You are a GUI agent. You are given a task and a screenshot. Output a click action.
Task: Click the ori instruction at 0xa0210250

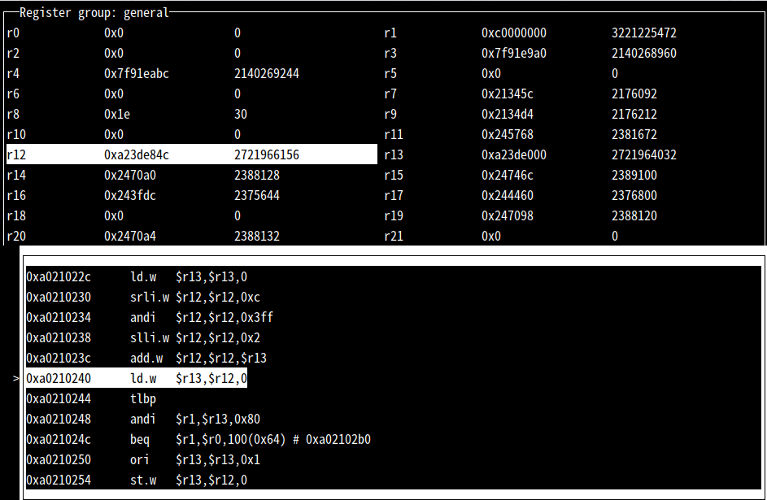(x=140, y=460)
